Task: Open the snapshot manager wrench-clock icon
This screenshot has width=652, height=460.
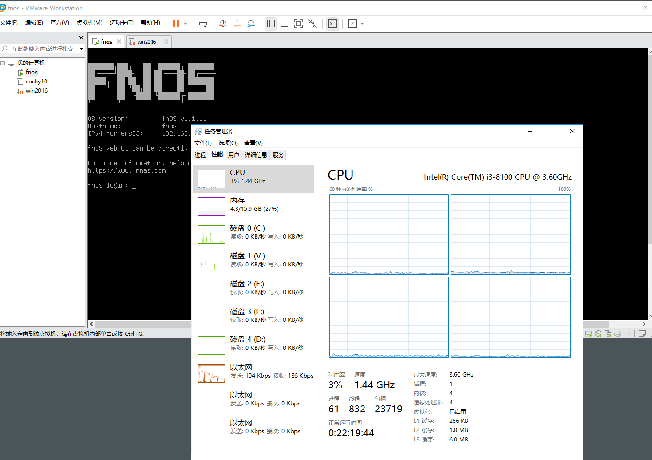Action: [x=251, y=24]
